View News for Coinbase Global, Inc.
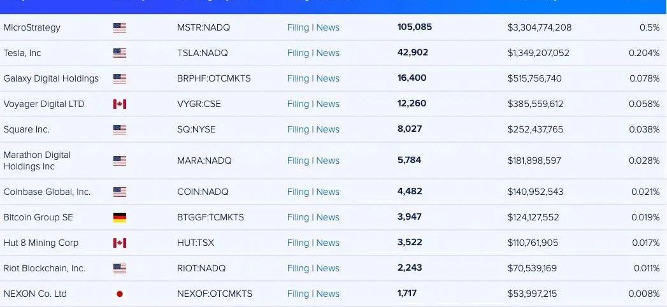 click(328, 192)
